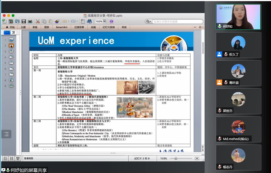Save the presentation with the floppy icon
The width and height of the screenshot is (271, 173).
pyautogui.click(x=24, y=21)
